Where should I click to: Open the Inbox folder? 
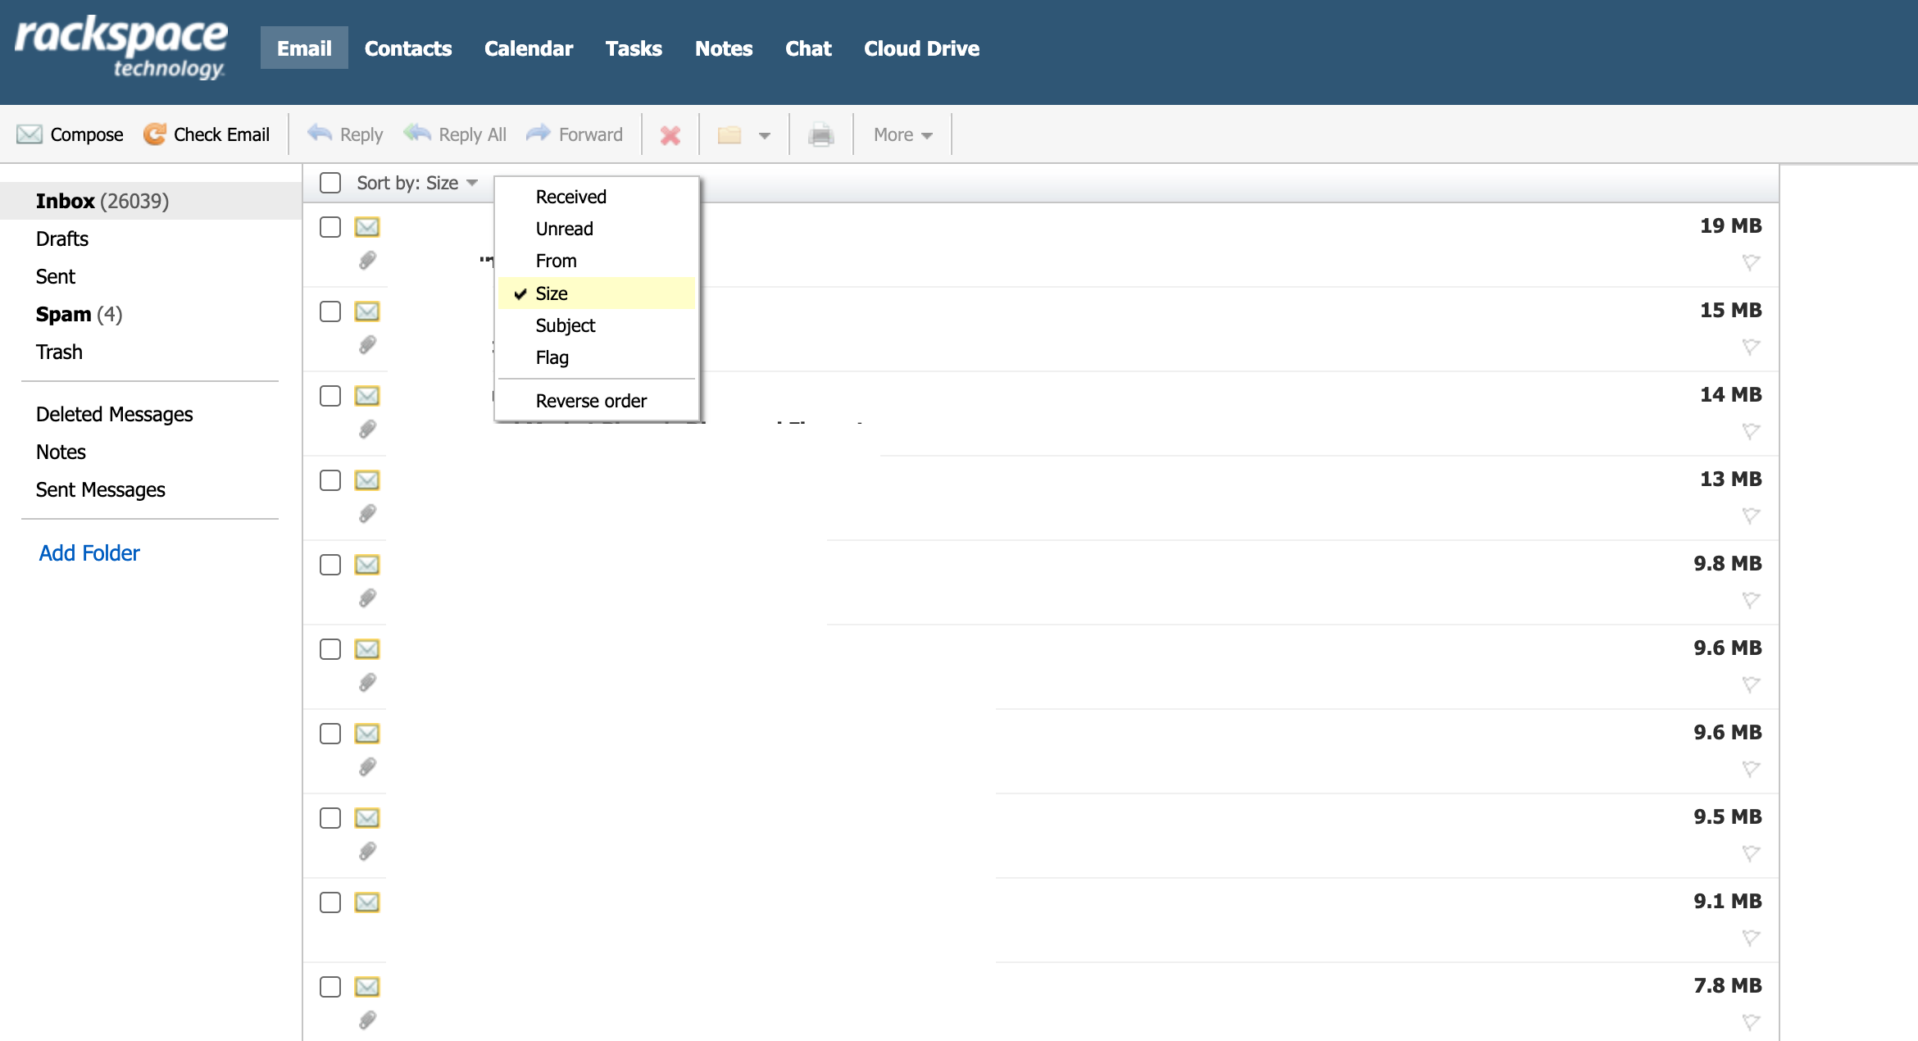click(x=151, y=201)
